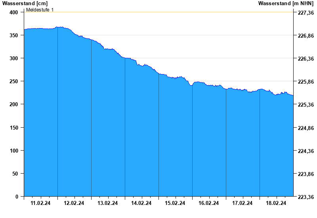Image resolution: width=317 pixels, height=218 pixels.
Task: Click the 'Wasserstand [m NHN]' axis title
Action: [x=286, y=3]
